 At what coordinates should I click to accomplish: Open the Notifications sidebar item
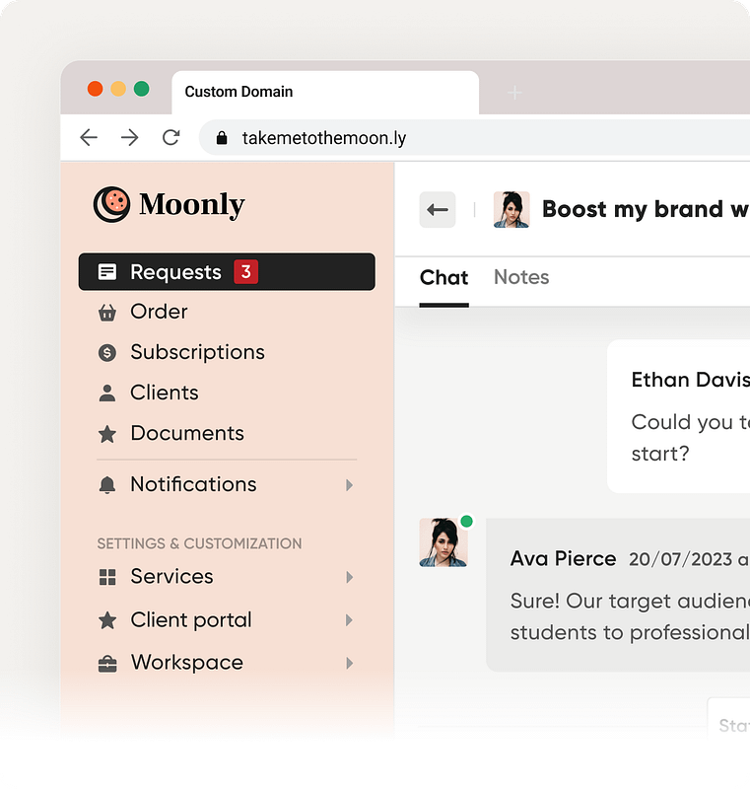point(227,484)
